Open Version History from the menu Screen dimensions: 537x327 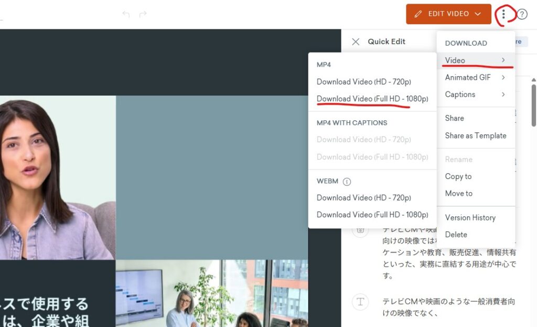click(x=470, y=217)
